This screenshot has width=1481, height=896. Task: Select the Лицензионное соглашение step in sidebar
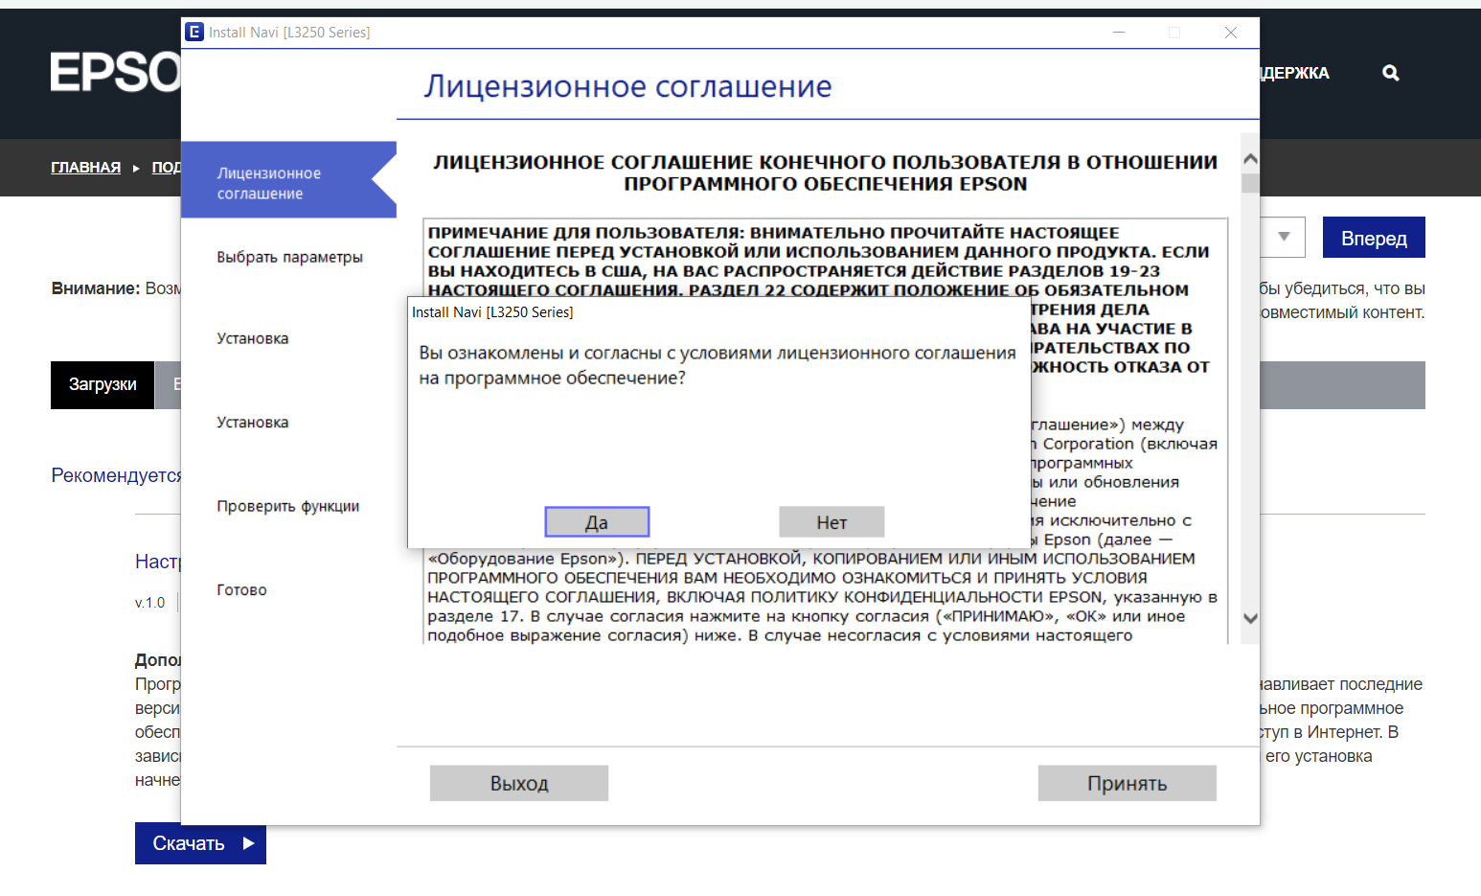288,180
